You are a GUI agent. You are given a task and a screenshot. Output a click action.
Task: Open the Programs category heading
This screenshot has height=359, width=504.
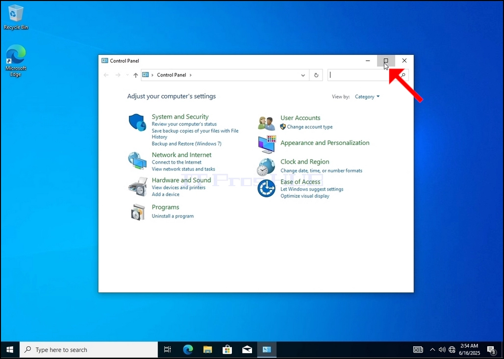click(x=165, y=207)
